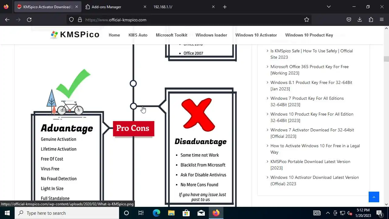Click the padlock site security icon

point(80,20)
